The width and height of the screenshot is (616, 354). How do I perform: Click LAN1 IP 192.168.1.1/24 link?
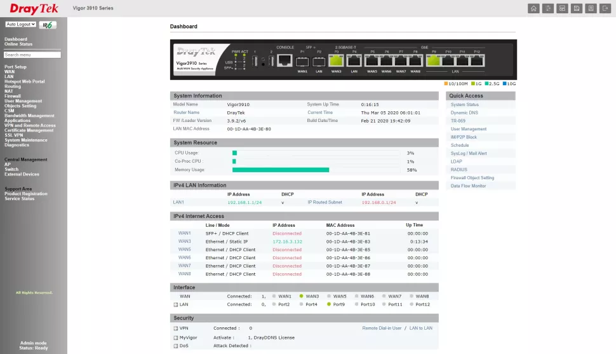point(244,203)
